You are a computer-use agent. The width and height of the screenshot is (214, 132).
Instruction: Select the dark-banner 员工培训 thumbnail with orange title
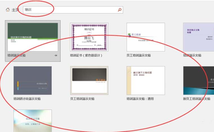tap(89, 80)
